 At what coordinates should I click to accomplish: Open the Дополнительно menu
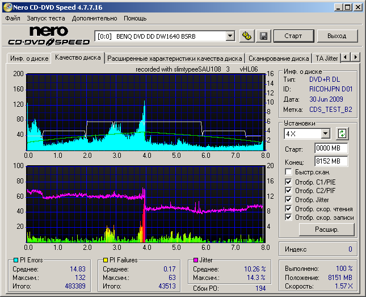click(x=95, y=18)
